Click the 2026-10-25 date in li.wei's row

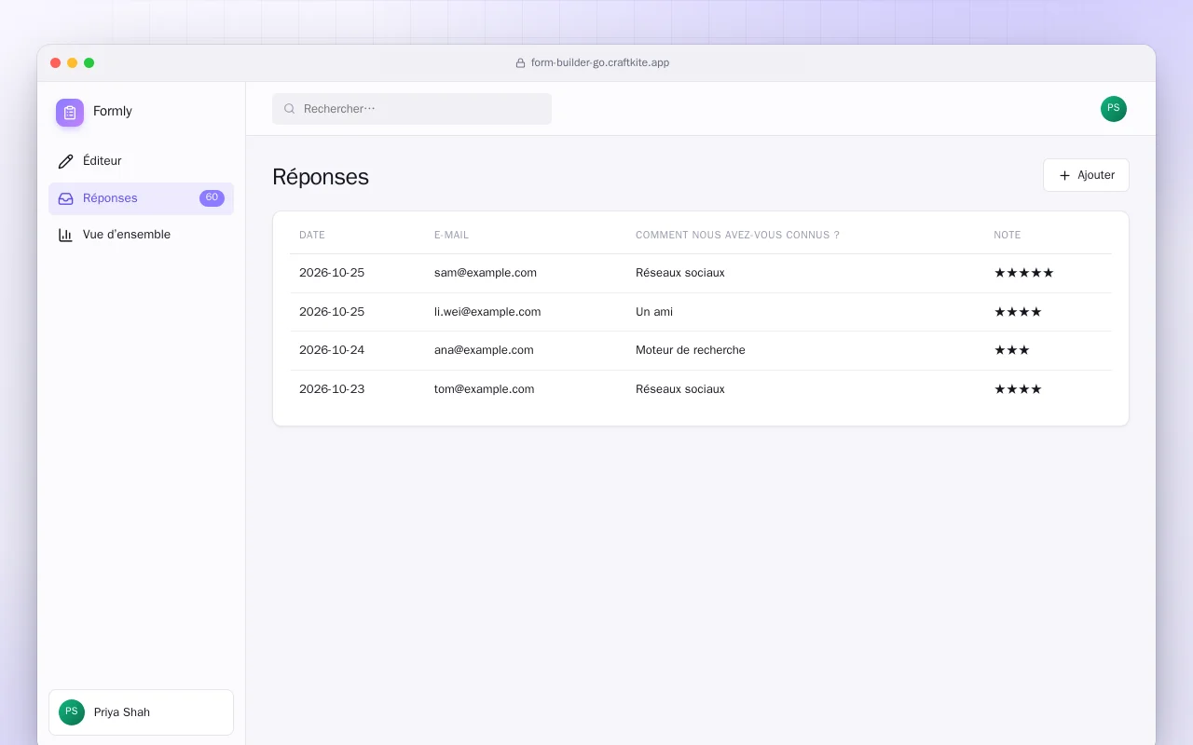pos(332,312)
